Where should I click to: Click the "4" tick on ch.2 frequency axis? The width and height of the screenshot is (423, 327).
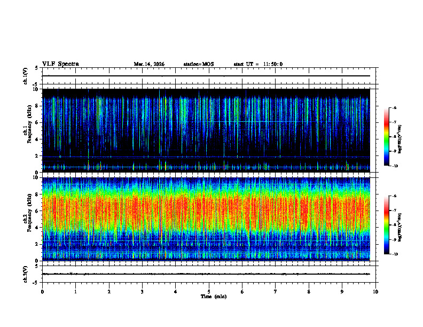point(37,228)
